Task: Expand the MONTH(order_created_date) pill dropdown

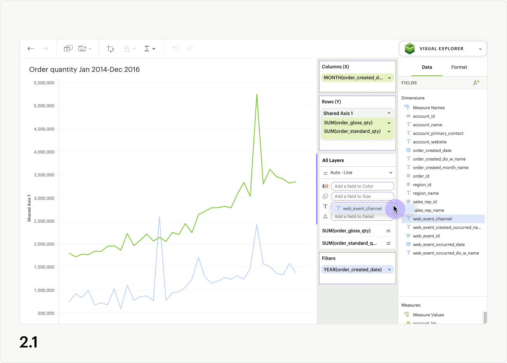Action: (x=389, y=78)
